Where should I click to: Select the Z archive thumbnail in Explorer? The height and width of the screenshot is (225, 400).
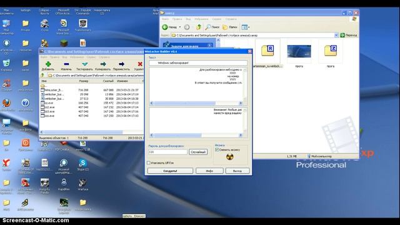click(331, 51)
